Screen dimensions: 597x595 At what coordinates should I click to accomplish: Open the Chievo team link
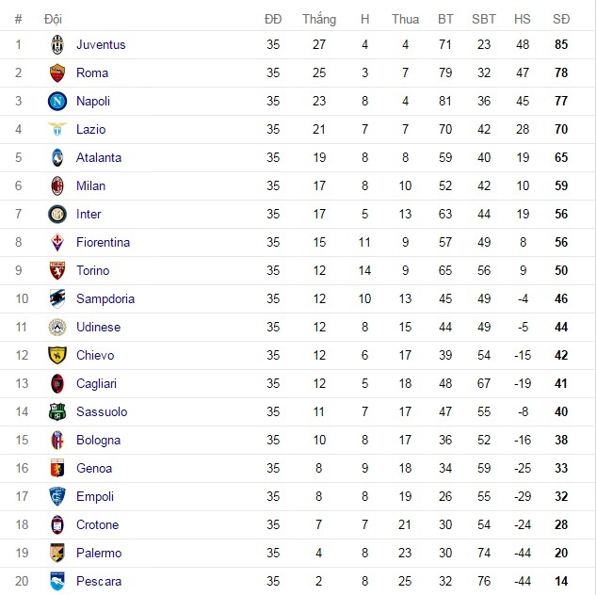pyautogui.click(x=95, y=355)
